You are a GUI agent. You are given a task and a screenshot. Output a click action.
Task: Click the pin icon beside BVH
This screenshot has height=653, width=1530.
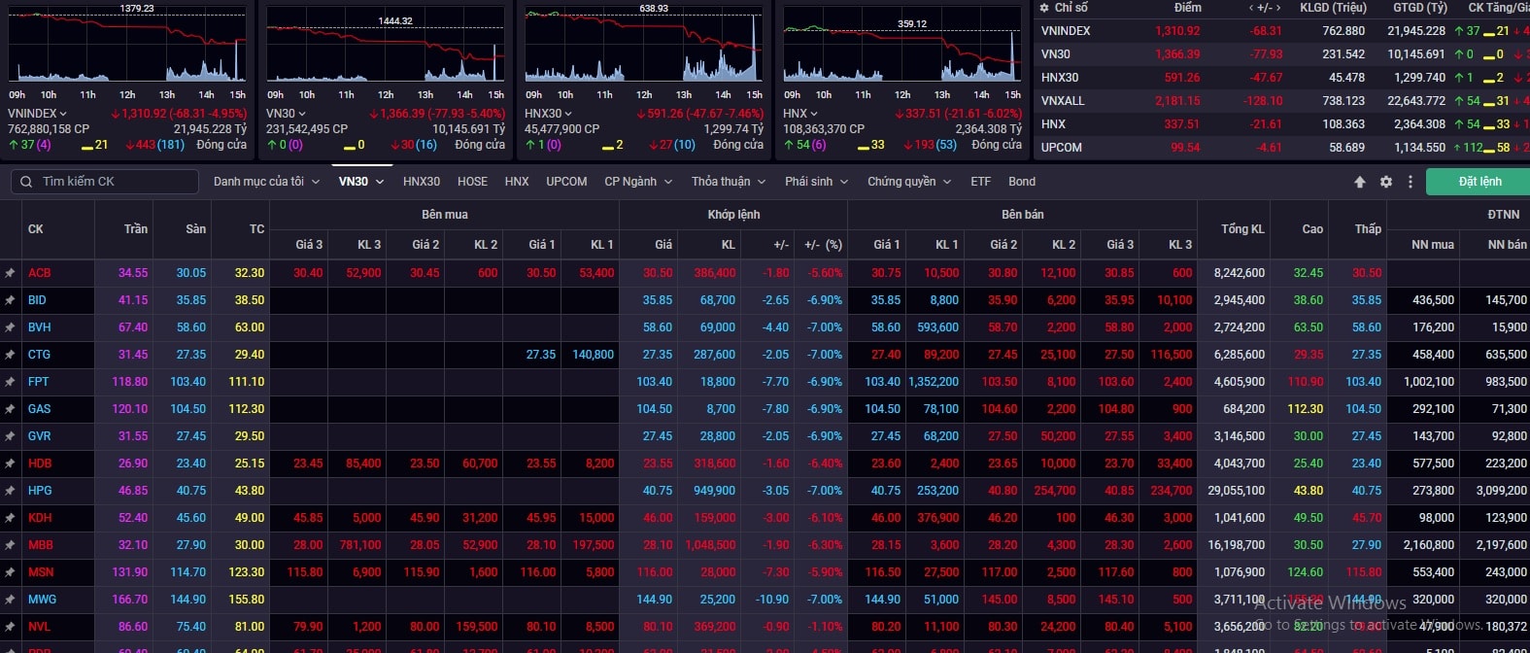(10, 327)
